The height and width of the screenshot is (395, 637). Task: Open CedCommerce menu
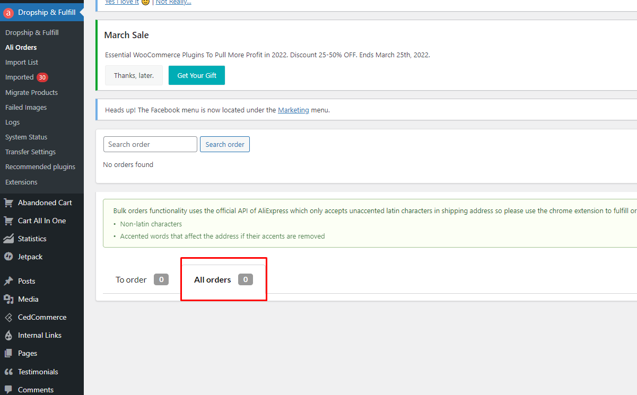tap(42, 317)
